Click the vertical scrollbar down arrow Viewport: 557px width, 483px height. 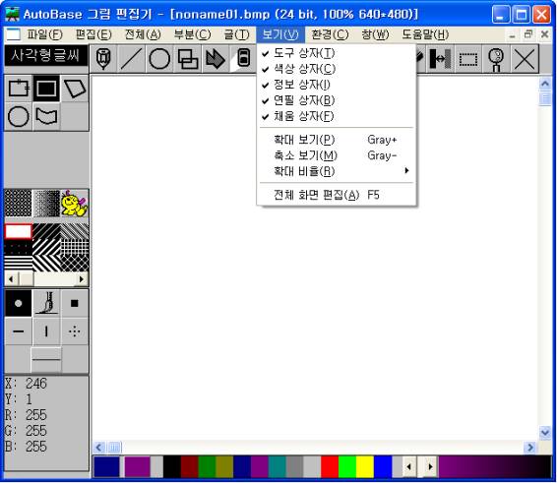pyautogui.click(x=545, y=432)
